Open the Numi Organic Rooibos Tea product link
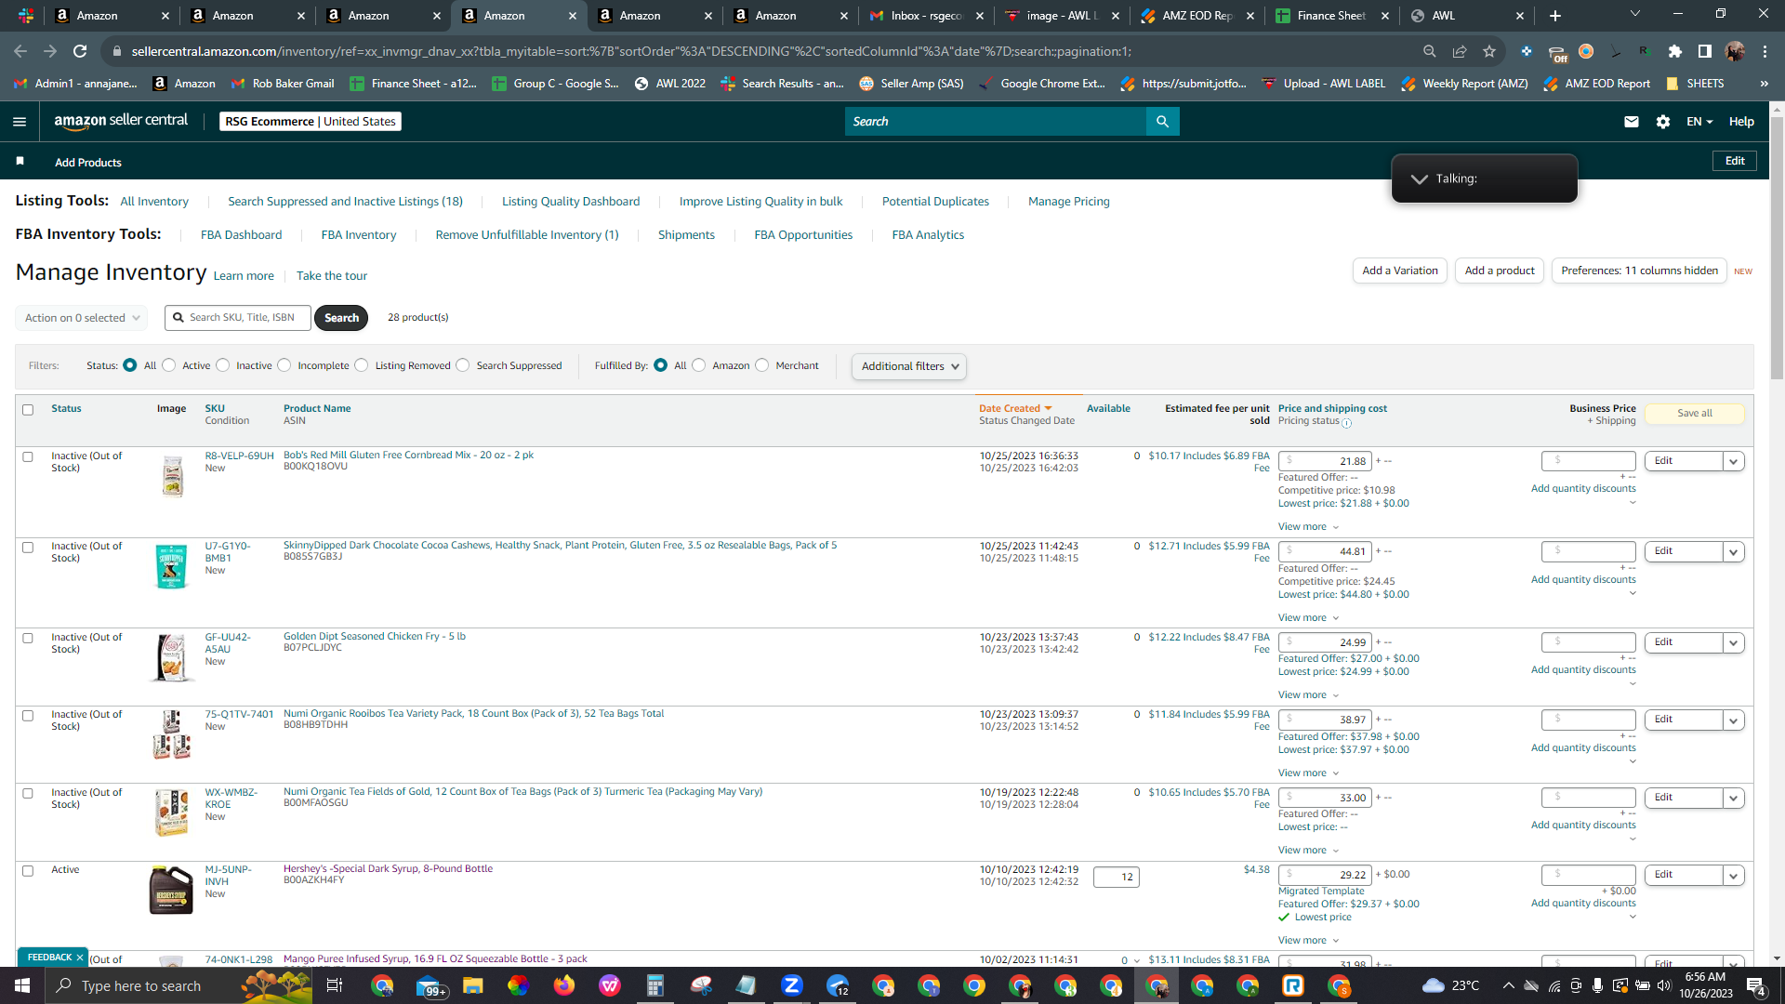This screenshot has width=1785, height=1004. click(473, 714)
